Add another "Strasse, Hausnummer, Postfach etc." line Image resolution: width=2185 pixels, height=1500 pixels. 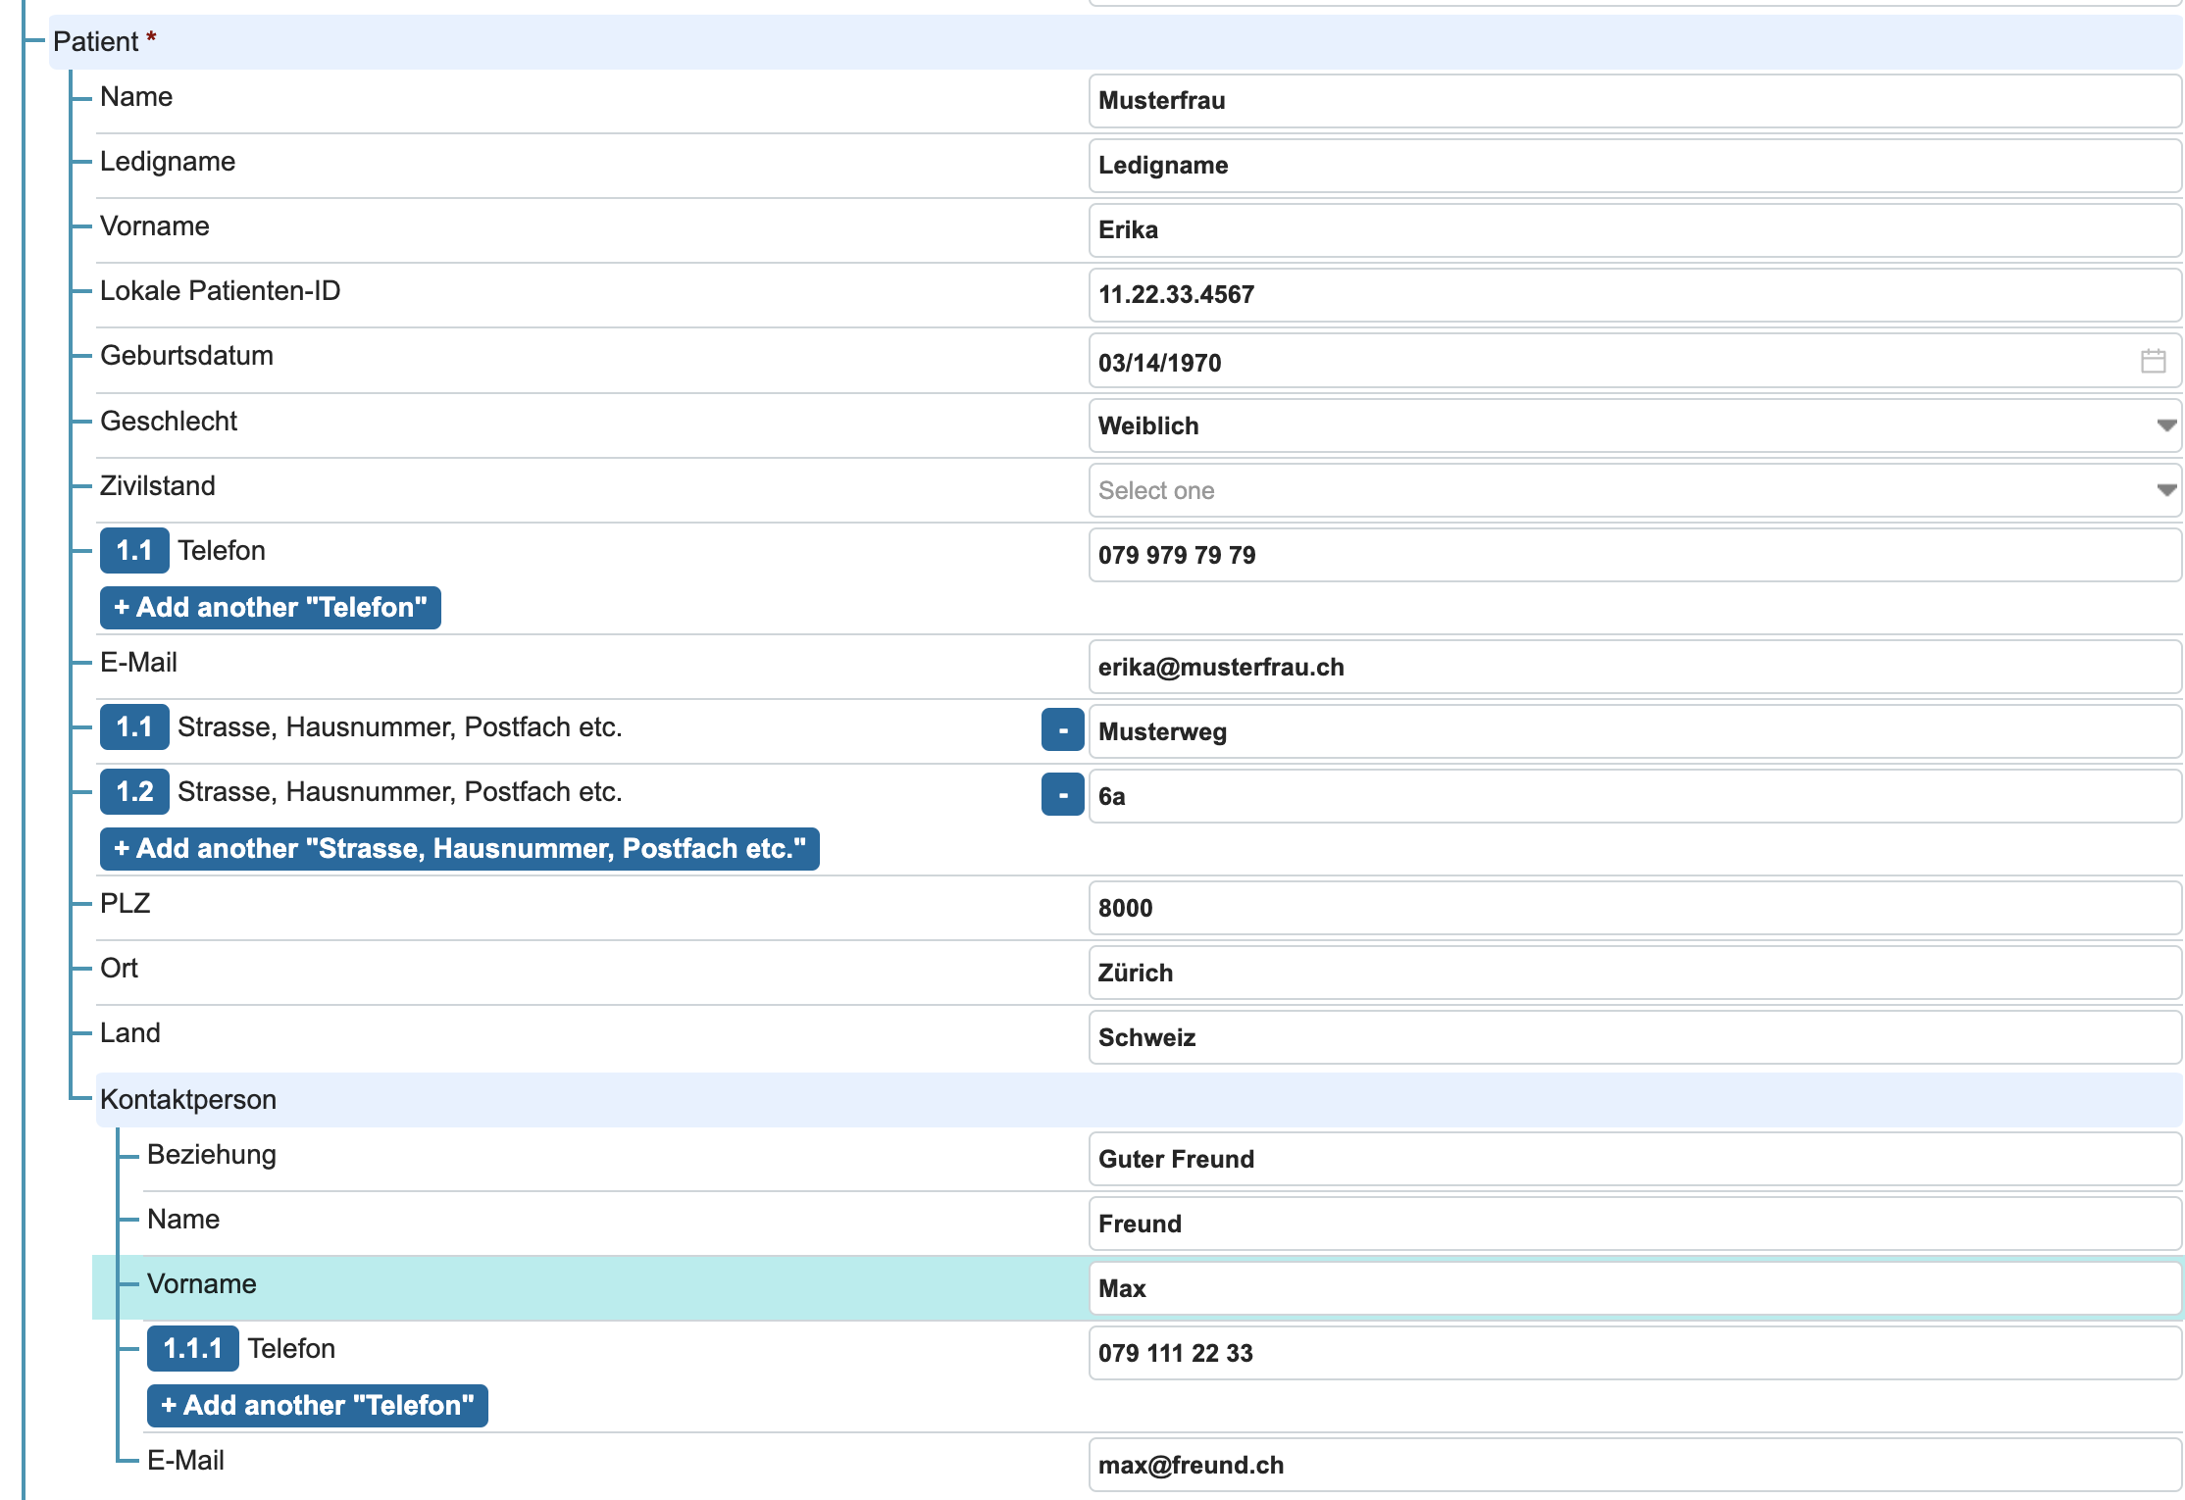(x=459, y=849)
